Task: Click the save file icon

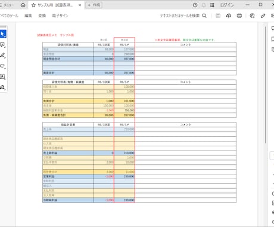Action: 218,16
